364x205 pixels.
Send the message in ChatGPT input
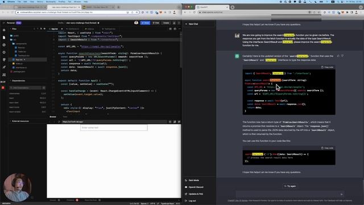click(x=341, y=194)
